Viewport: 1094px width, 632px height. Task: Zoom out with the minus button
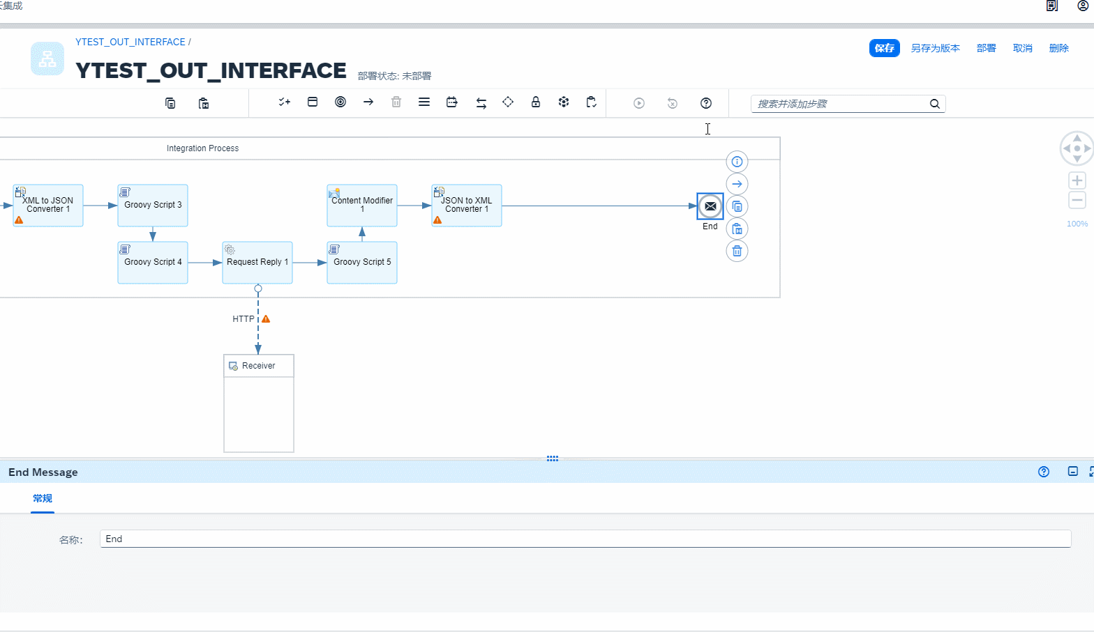1077,201
